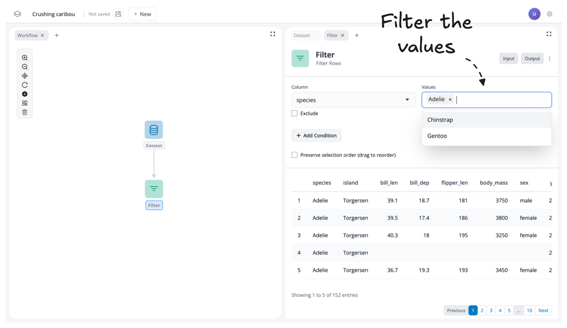This screenshot has width=567, height=328.
Task: Check Preserve selection order option
Action: click(295, 155)
